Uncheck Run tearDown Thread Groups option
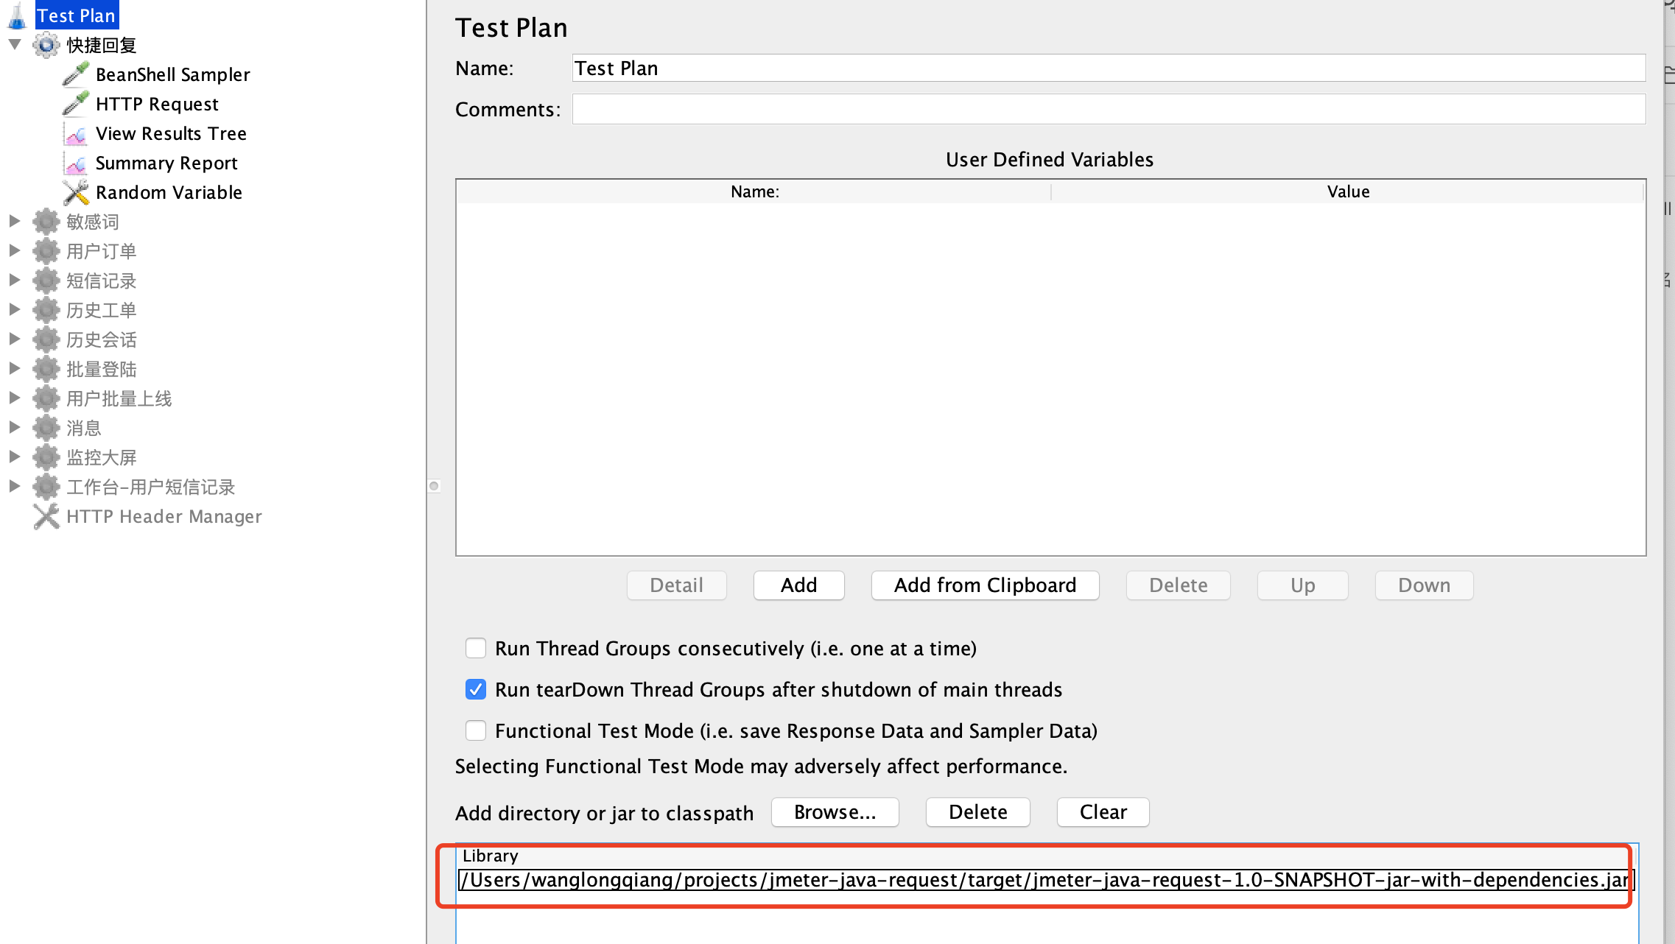 click(476, 689)
